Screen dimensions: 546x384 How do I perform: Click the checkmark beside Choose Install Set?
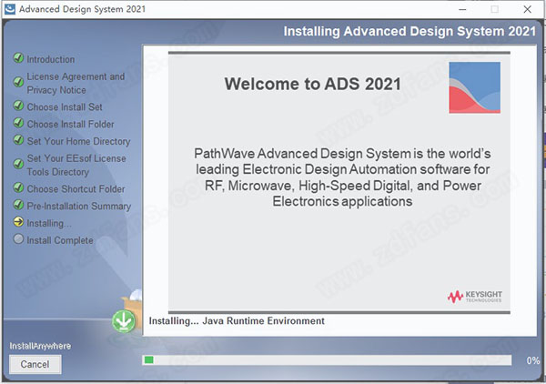pos(18,106)
